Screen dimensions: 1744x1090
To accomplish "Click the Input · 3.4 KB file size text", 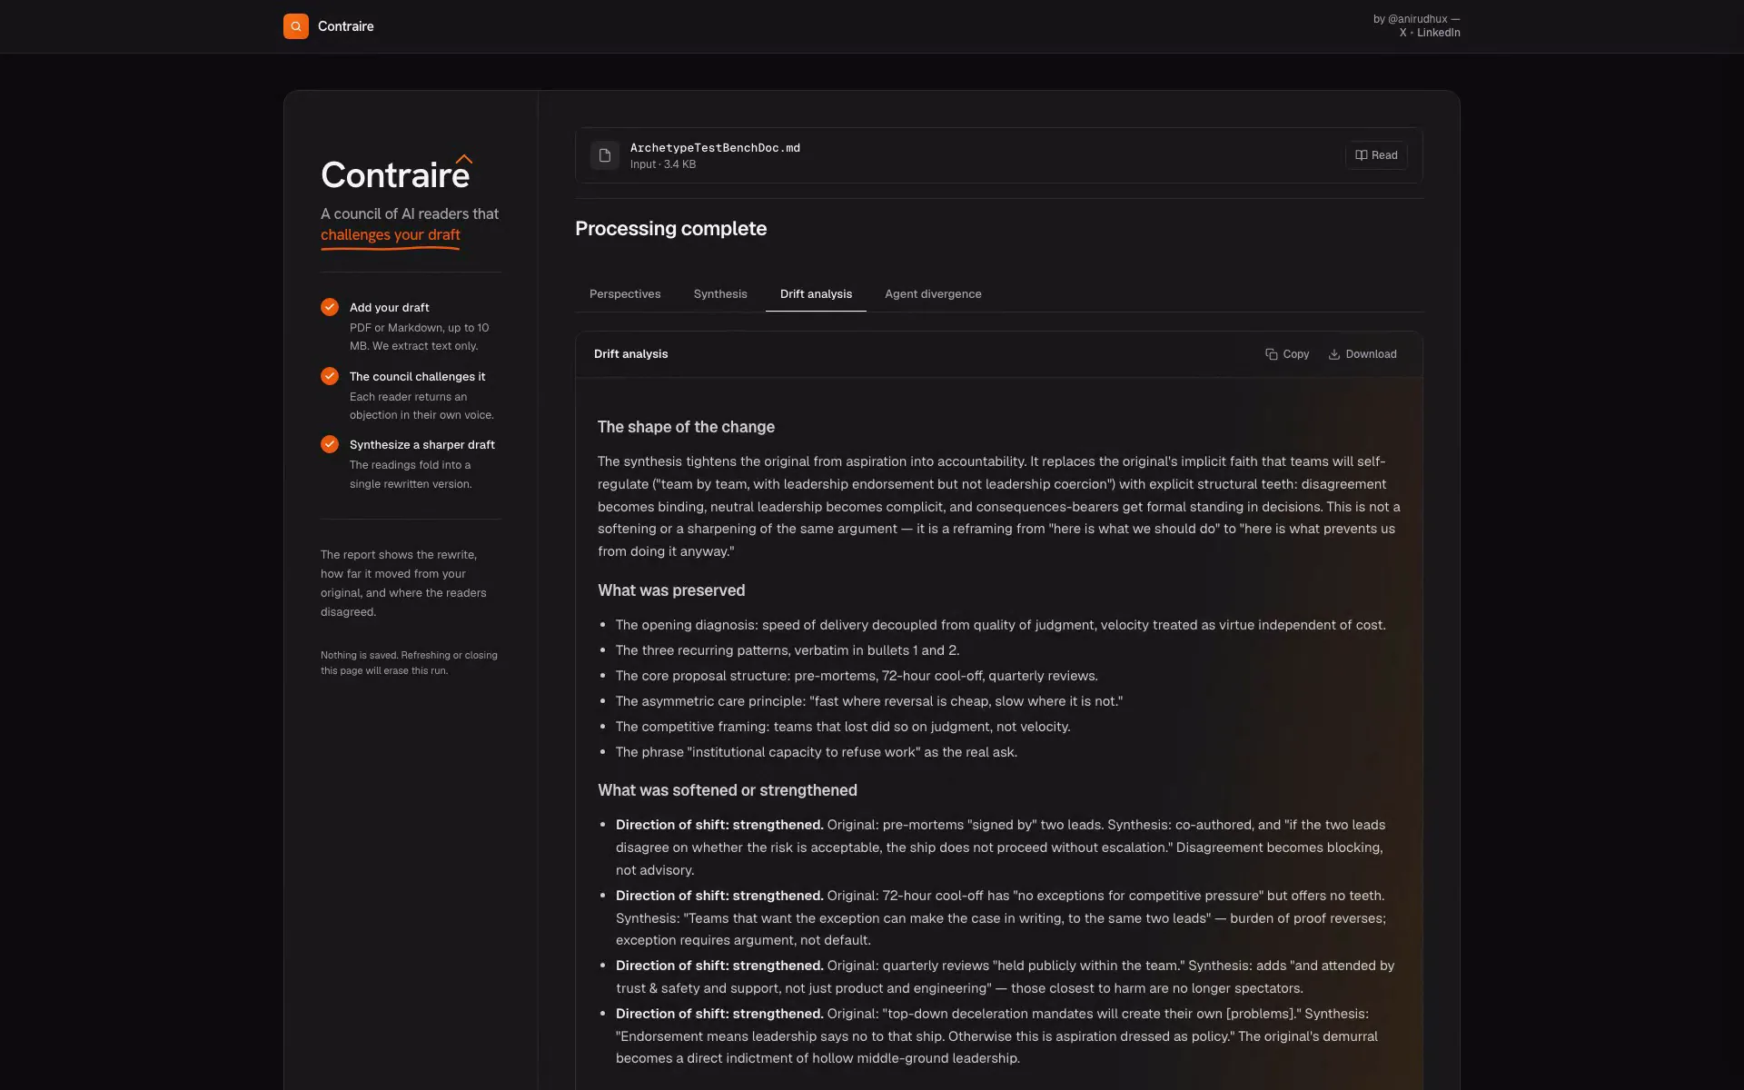I will click(x=663, y=164).
